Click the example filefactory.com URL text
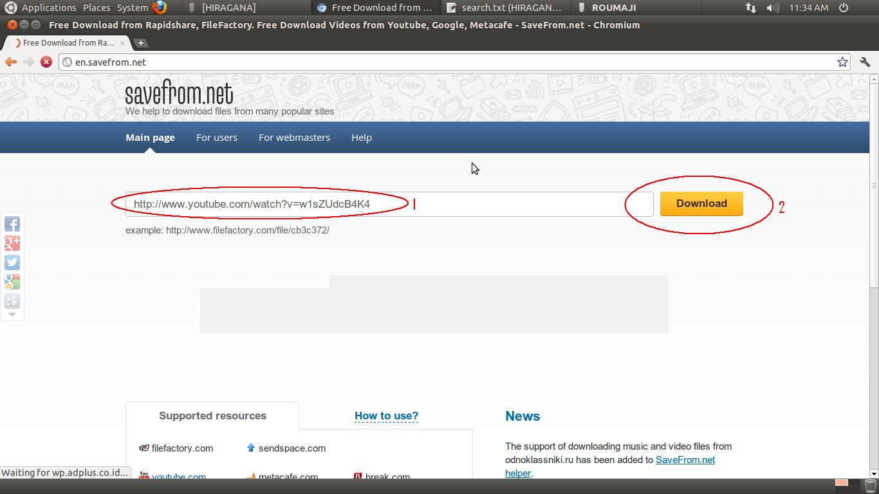 coord(248,230)
